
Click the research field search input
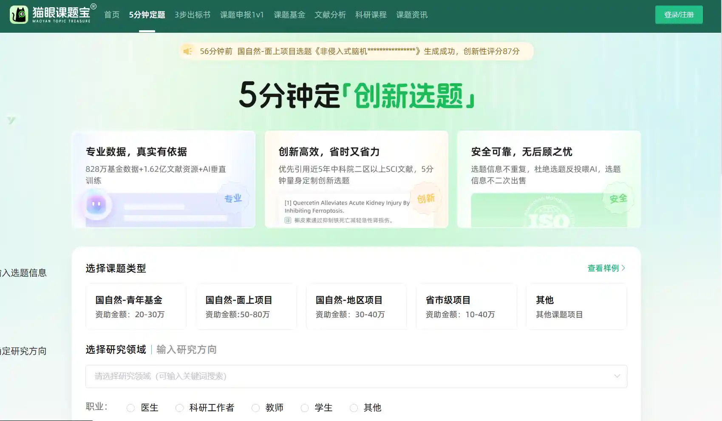point(348,376)
